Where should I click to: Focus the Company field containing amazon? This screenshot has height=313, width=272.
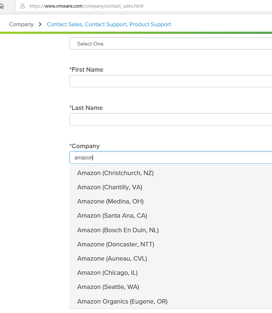pyautogui.click(x=171, y=158)
